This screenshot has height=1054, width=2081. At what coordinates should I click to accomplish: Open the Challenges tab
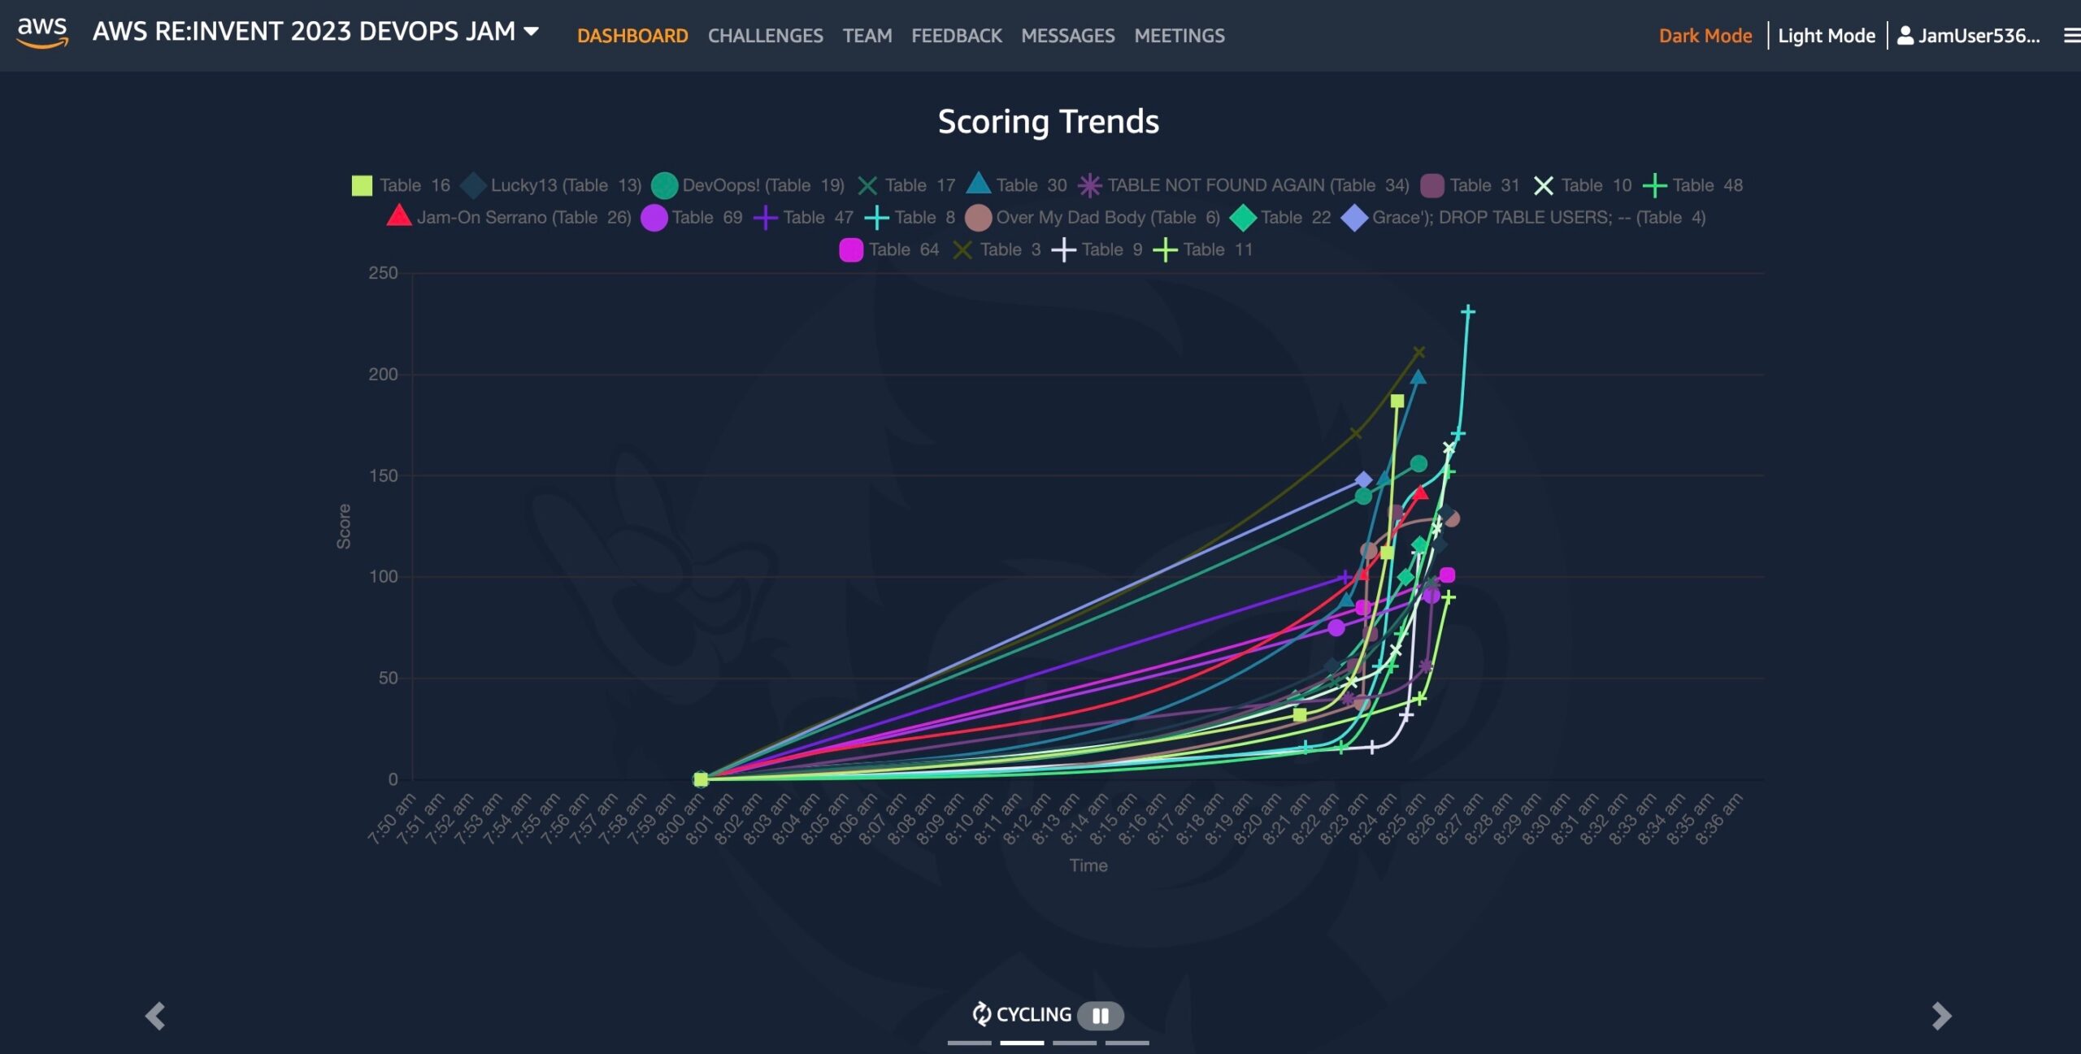(765, 36)
